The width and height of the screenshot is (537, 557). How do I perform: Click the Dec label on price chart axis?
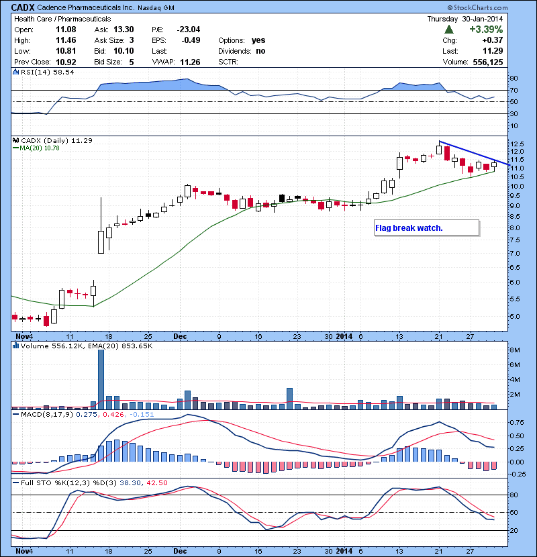(x=180, y=336)
